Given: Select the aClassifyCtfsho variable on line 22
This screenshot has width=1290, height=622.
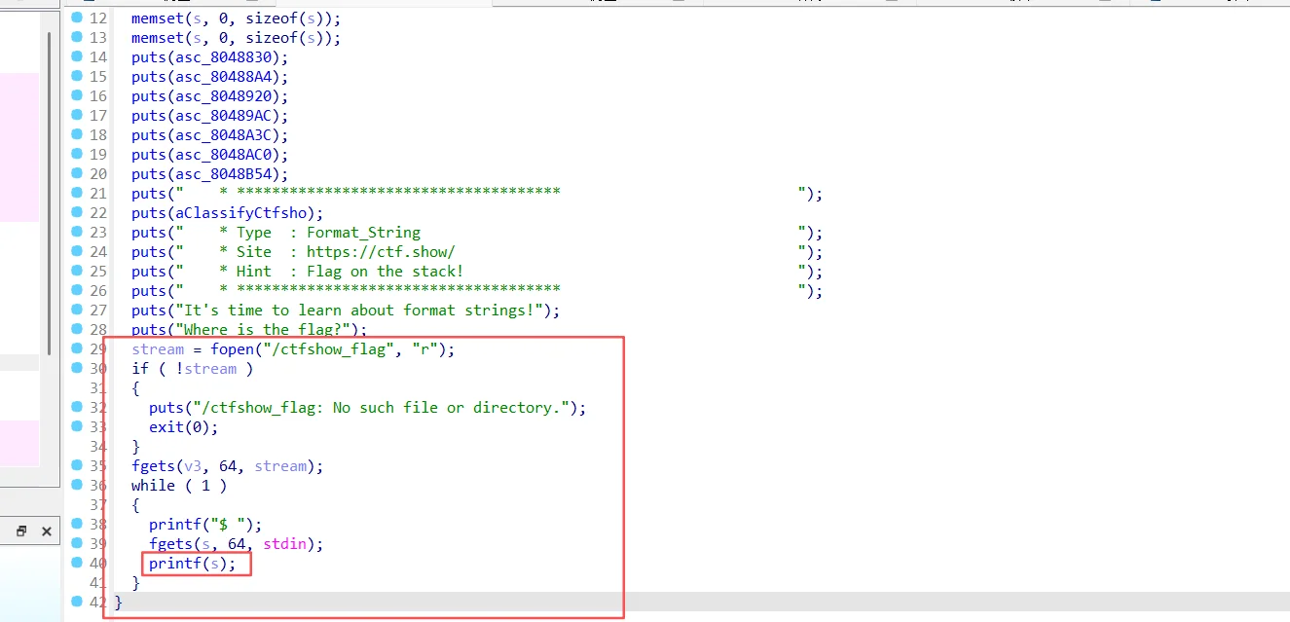Looking at the screenshot, I should point(242,213).
